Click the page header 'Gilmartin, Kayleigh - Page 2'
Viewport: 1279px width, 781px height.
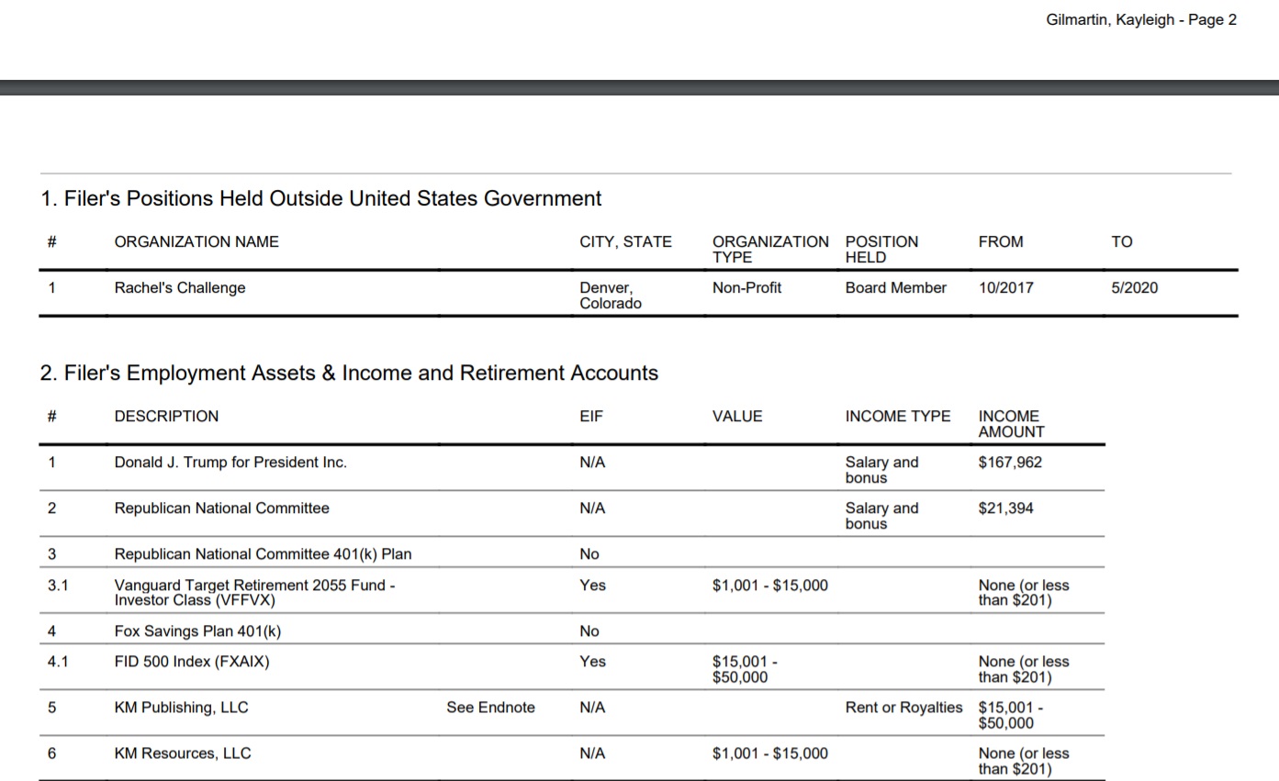[1141, 20]
